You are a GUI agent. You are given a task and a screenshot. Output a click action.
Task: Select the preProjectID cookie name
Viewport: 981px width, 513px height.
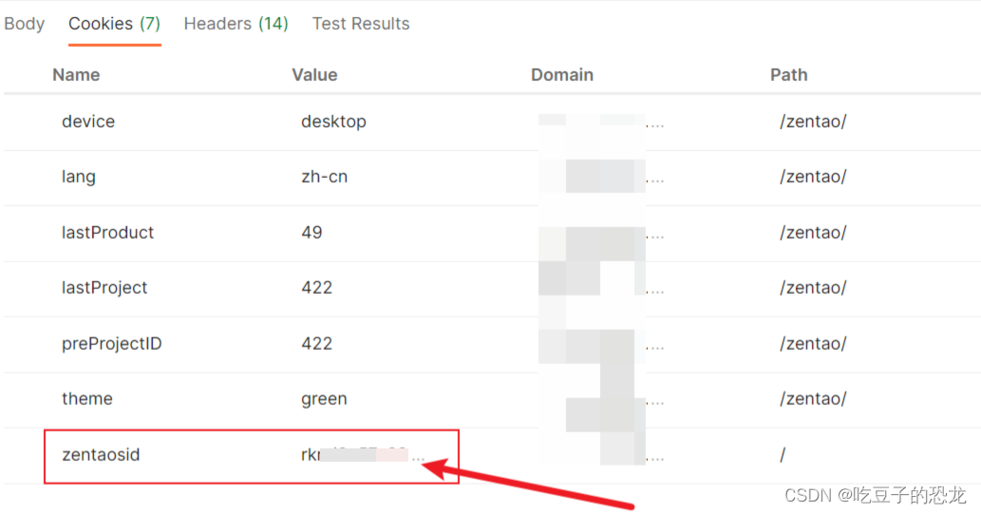[x=111, y=344]
